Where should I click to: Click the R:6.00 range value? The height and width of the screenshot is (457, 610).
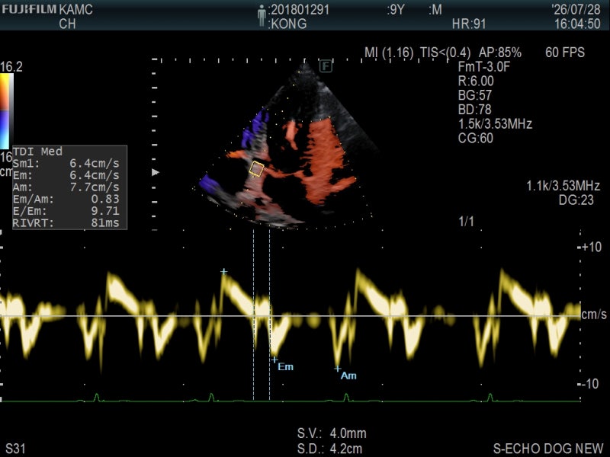click(476, 81)
